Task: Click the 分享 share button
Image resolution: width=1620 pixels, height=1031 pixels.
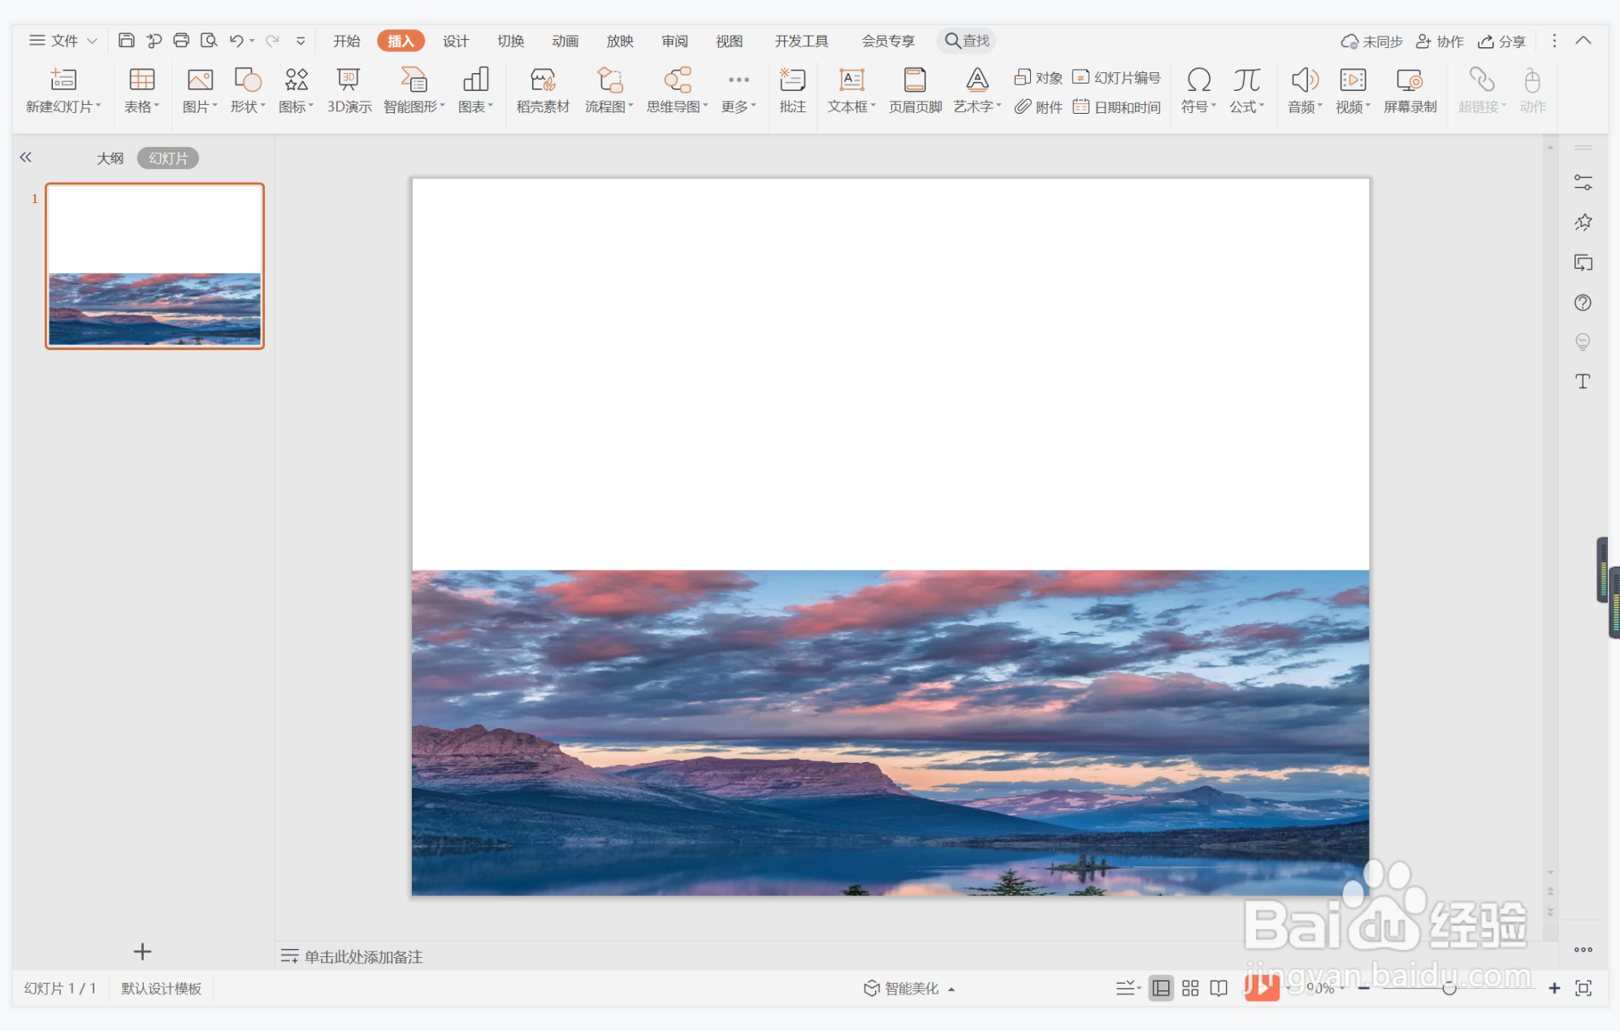Action: tap(1502, 41)
